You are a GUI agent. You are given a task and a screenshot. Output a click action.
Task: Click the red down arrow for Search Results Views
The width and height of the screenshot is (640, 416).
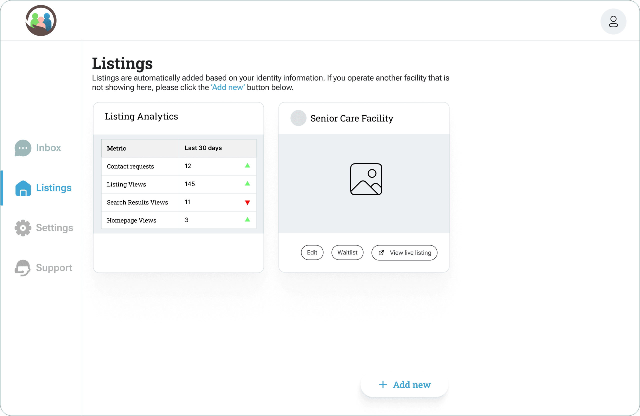[x=247, y=202]
